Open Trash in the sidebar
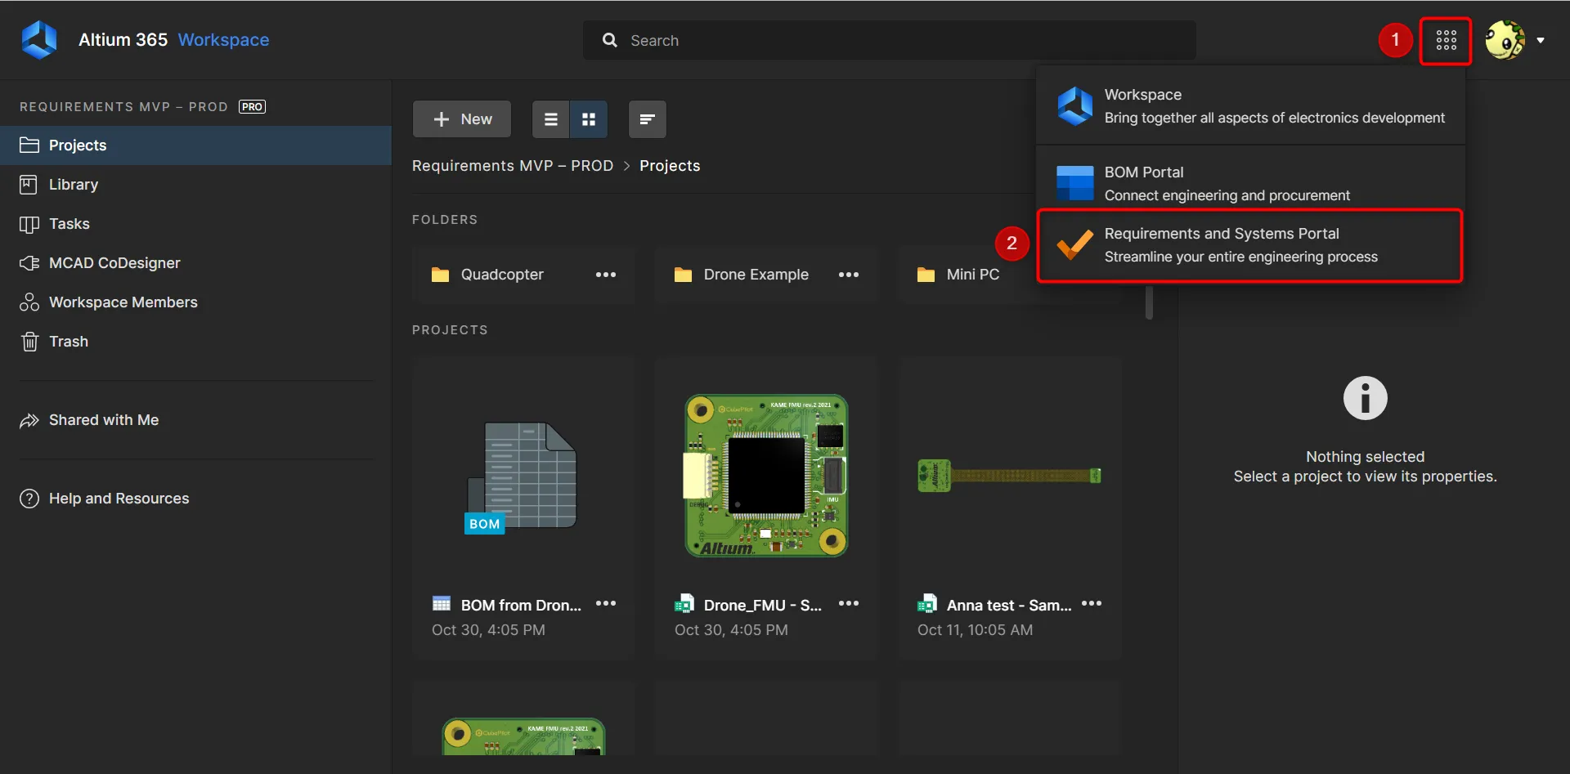1570x774 pixels. [x=68, y=342]
